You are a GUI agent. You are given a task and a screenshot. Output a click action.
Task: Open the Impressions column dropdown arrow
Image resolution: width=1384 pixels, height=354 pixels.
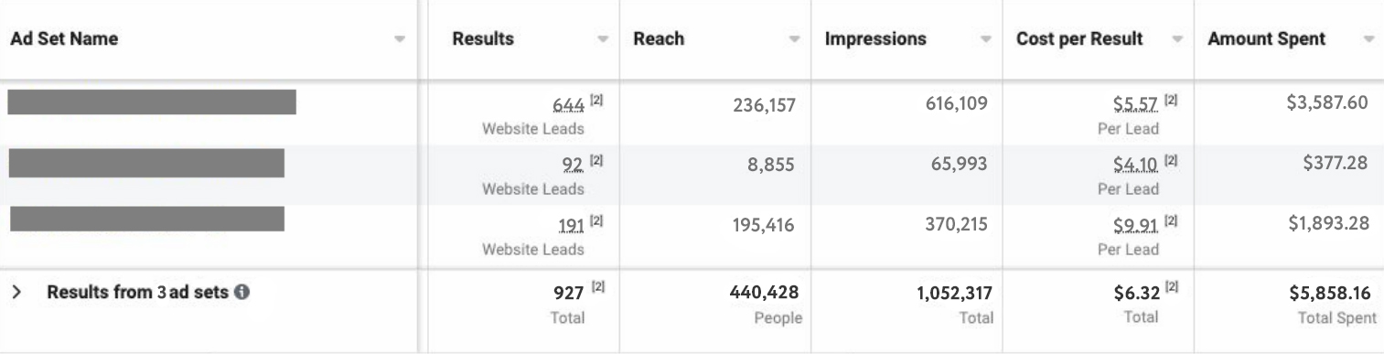986,40
